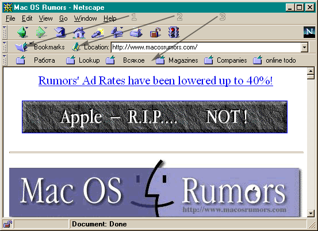Click the vertical scrollbar up arrow
This screenshot has height=231, width=318.
[311, 71]
